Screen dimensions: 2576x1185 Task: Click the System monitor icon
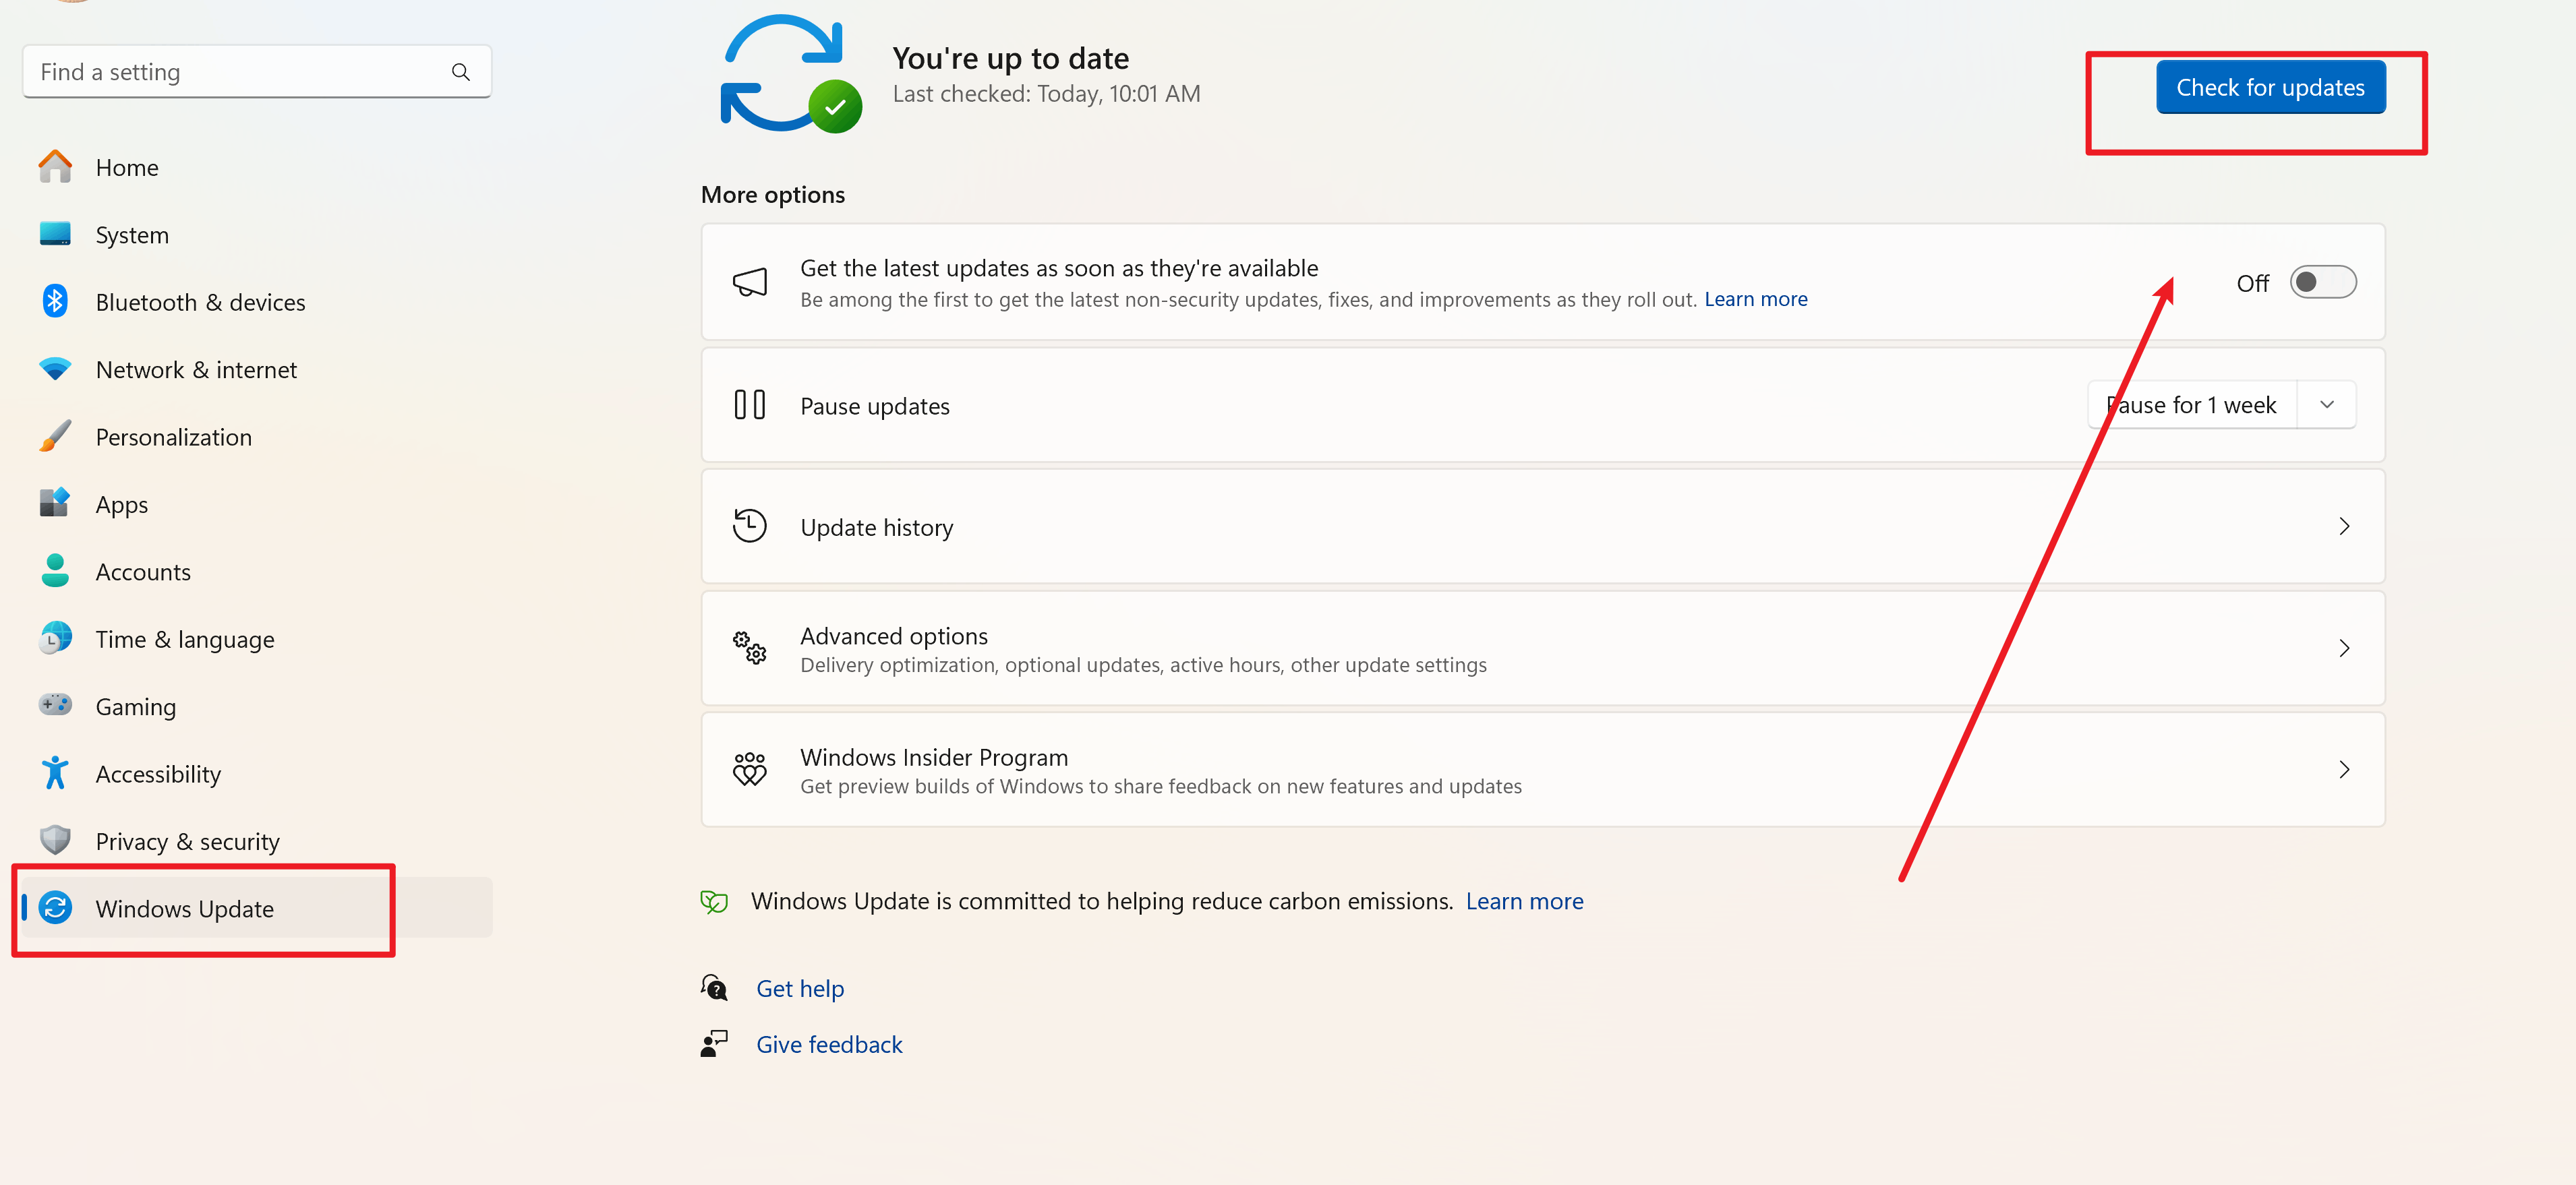(55, 234)
